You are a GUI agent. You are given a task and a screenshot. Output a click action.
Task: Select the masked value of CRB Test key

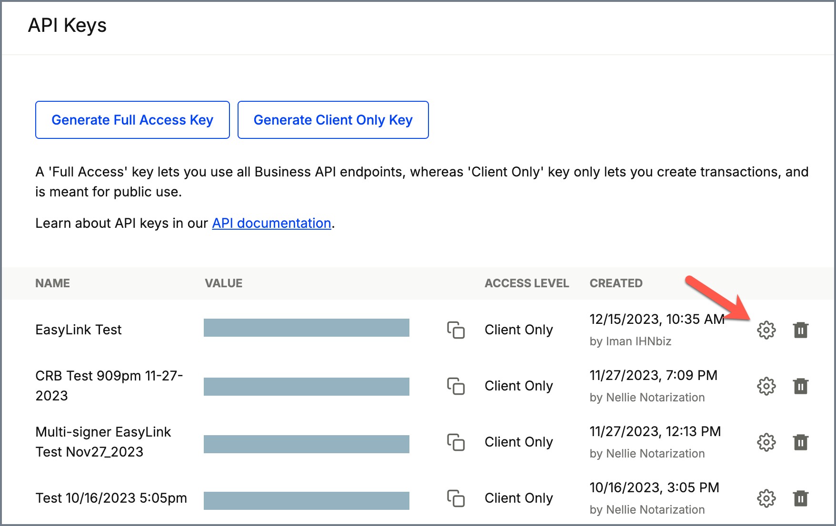coord(306,387)
